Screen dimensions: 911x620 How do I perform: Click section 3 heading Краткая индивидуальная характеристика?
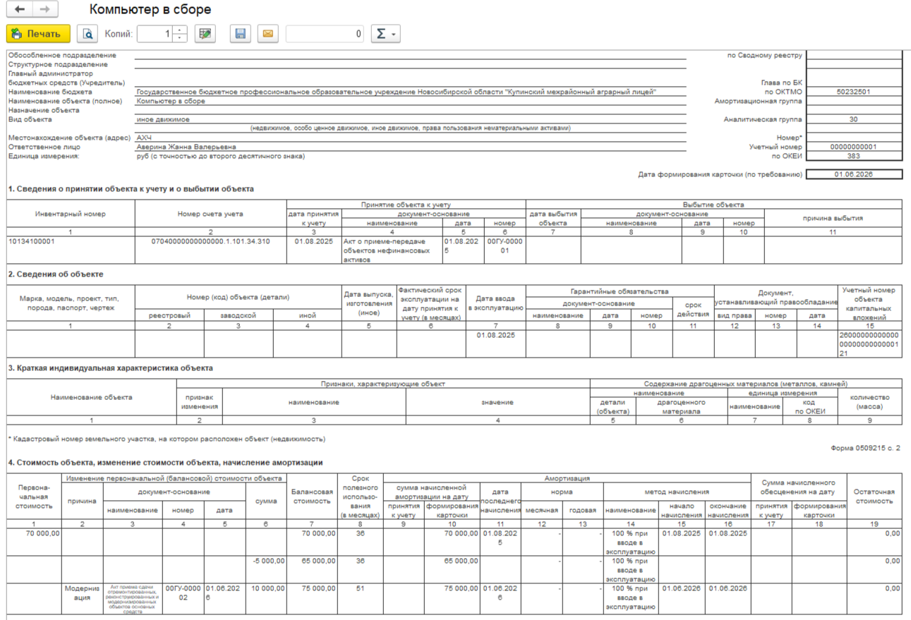click(110, 368)
